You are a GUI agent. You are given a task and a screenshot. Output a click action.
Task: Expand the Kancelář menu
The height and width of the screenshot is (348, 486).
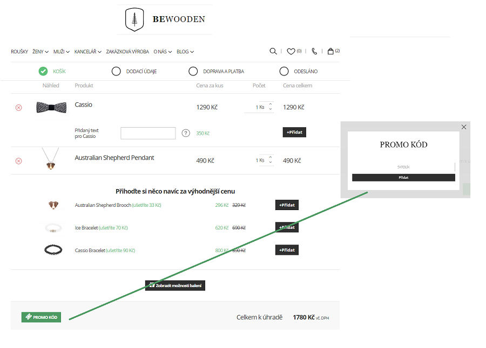87,52
